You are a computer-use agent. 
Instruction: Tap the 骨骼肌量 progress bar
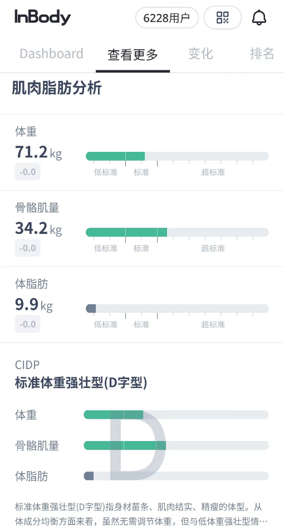(177, 232)
